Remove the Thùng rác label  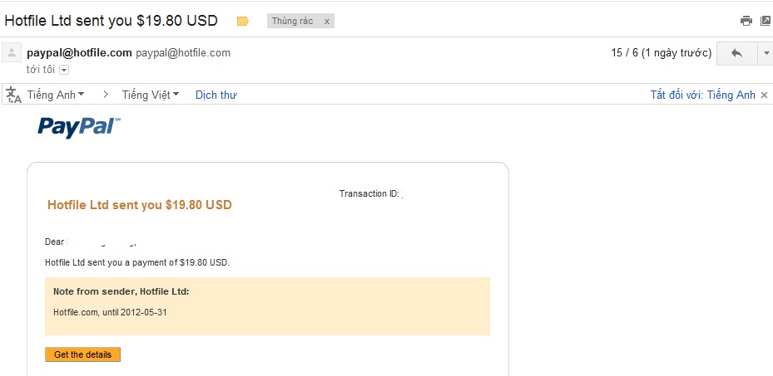[326, 22]
